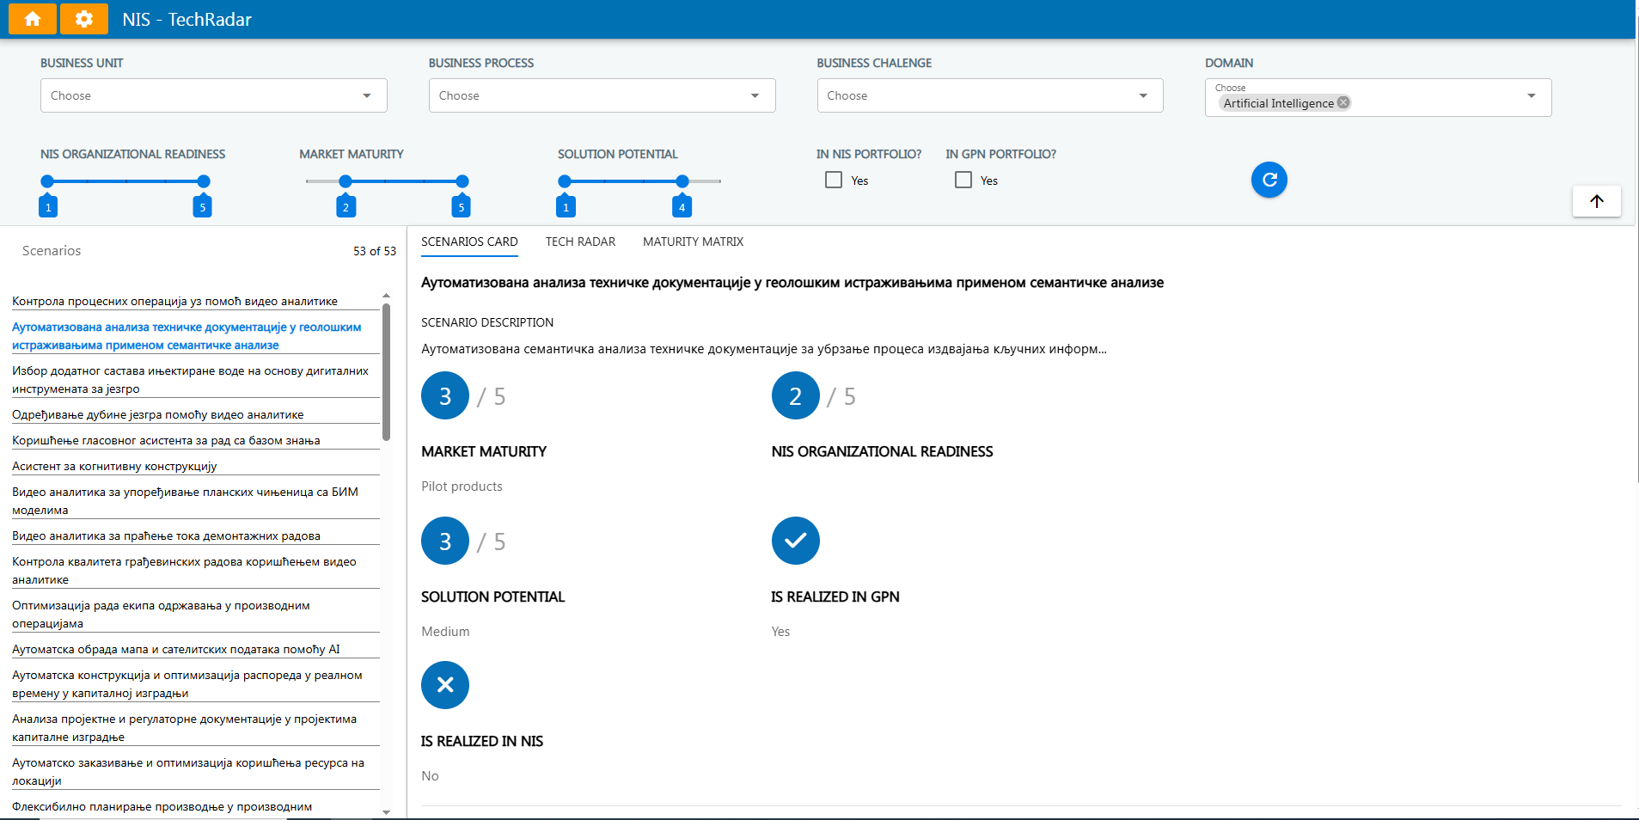Click the NIS - TechRadar title
1639x820 pixels.
[187, 19]
